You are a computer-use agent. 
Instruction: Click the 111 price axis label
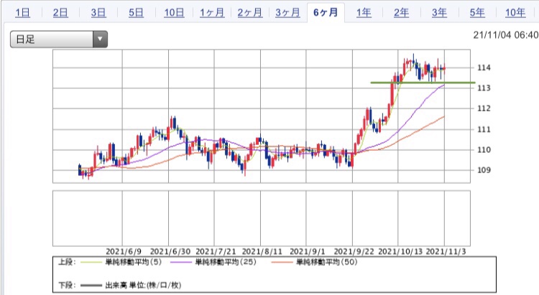click(x=484, y=129)
